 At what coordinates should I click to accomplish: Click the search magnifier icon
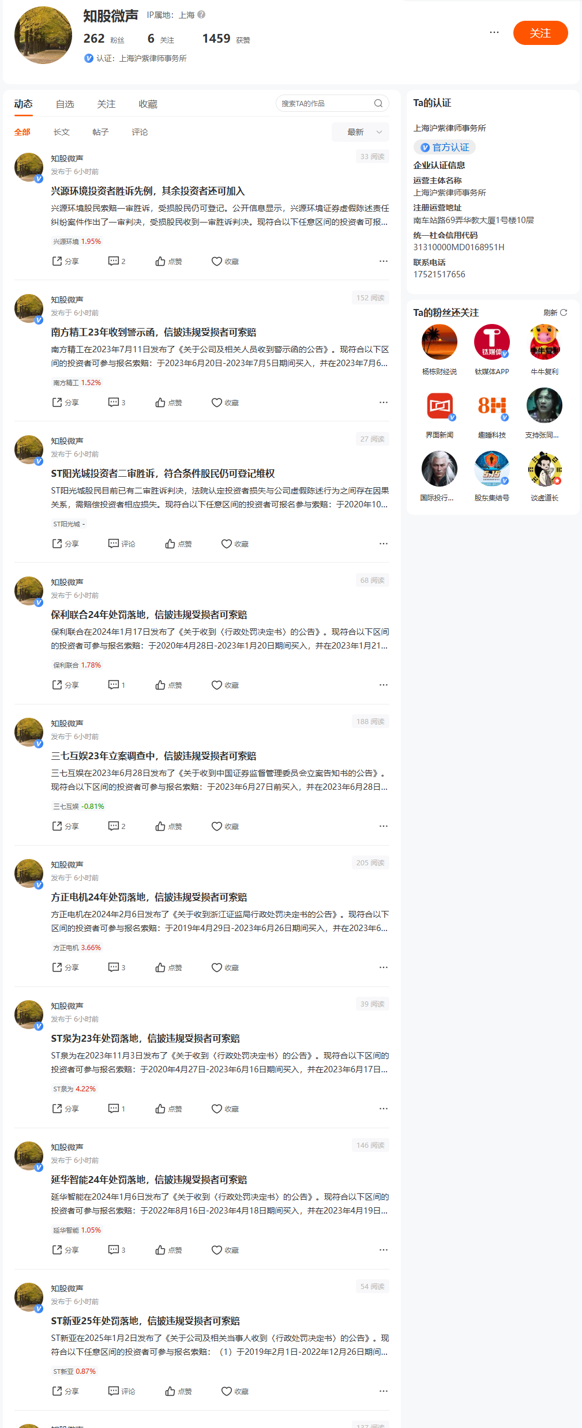378,103
